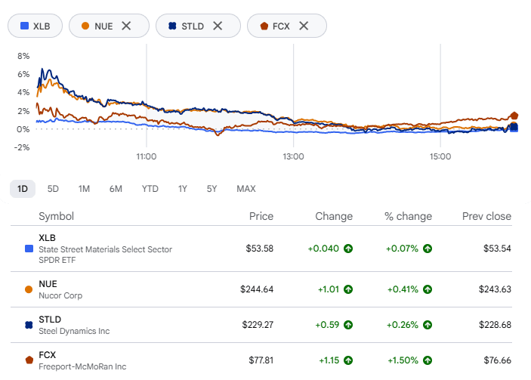Click the Freeport-McMoRan Inc company name
Screen dimensions: 531x380
[82, 366]
